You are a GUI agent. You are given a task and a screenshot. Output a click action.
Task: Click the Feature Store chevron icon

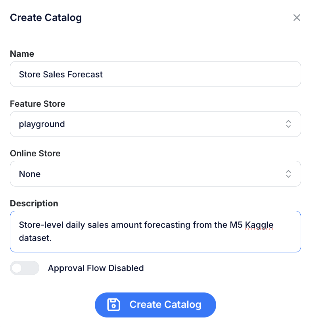point(288,124)
